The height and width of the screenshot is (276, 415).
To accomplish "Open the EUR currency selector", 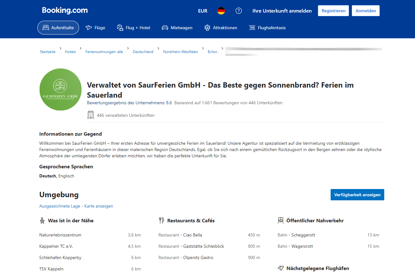I will tap(203, 11).
